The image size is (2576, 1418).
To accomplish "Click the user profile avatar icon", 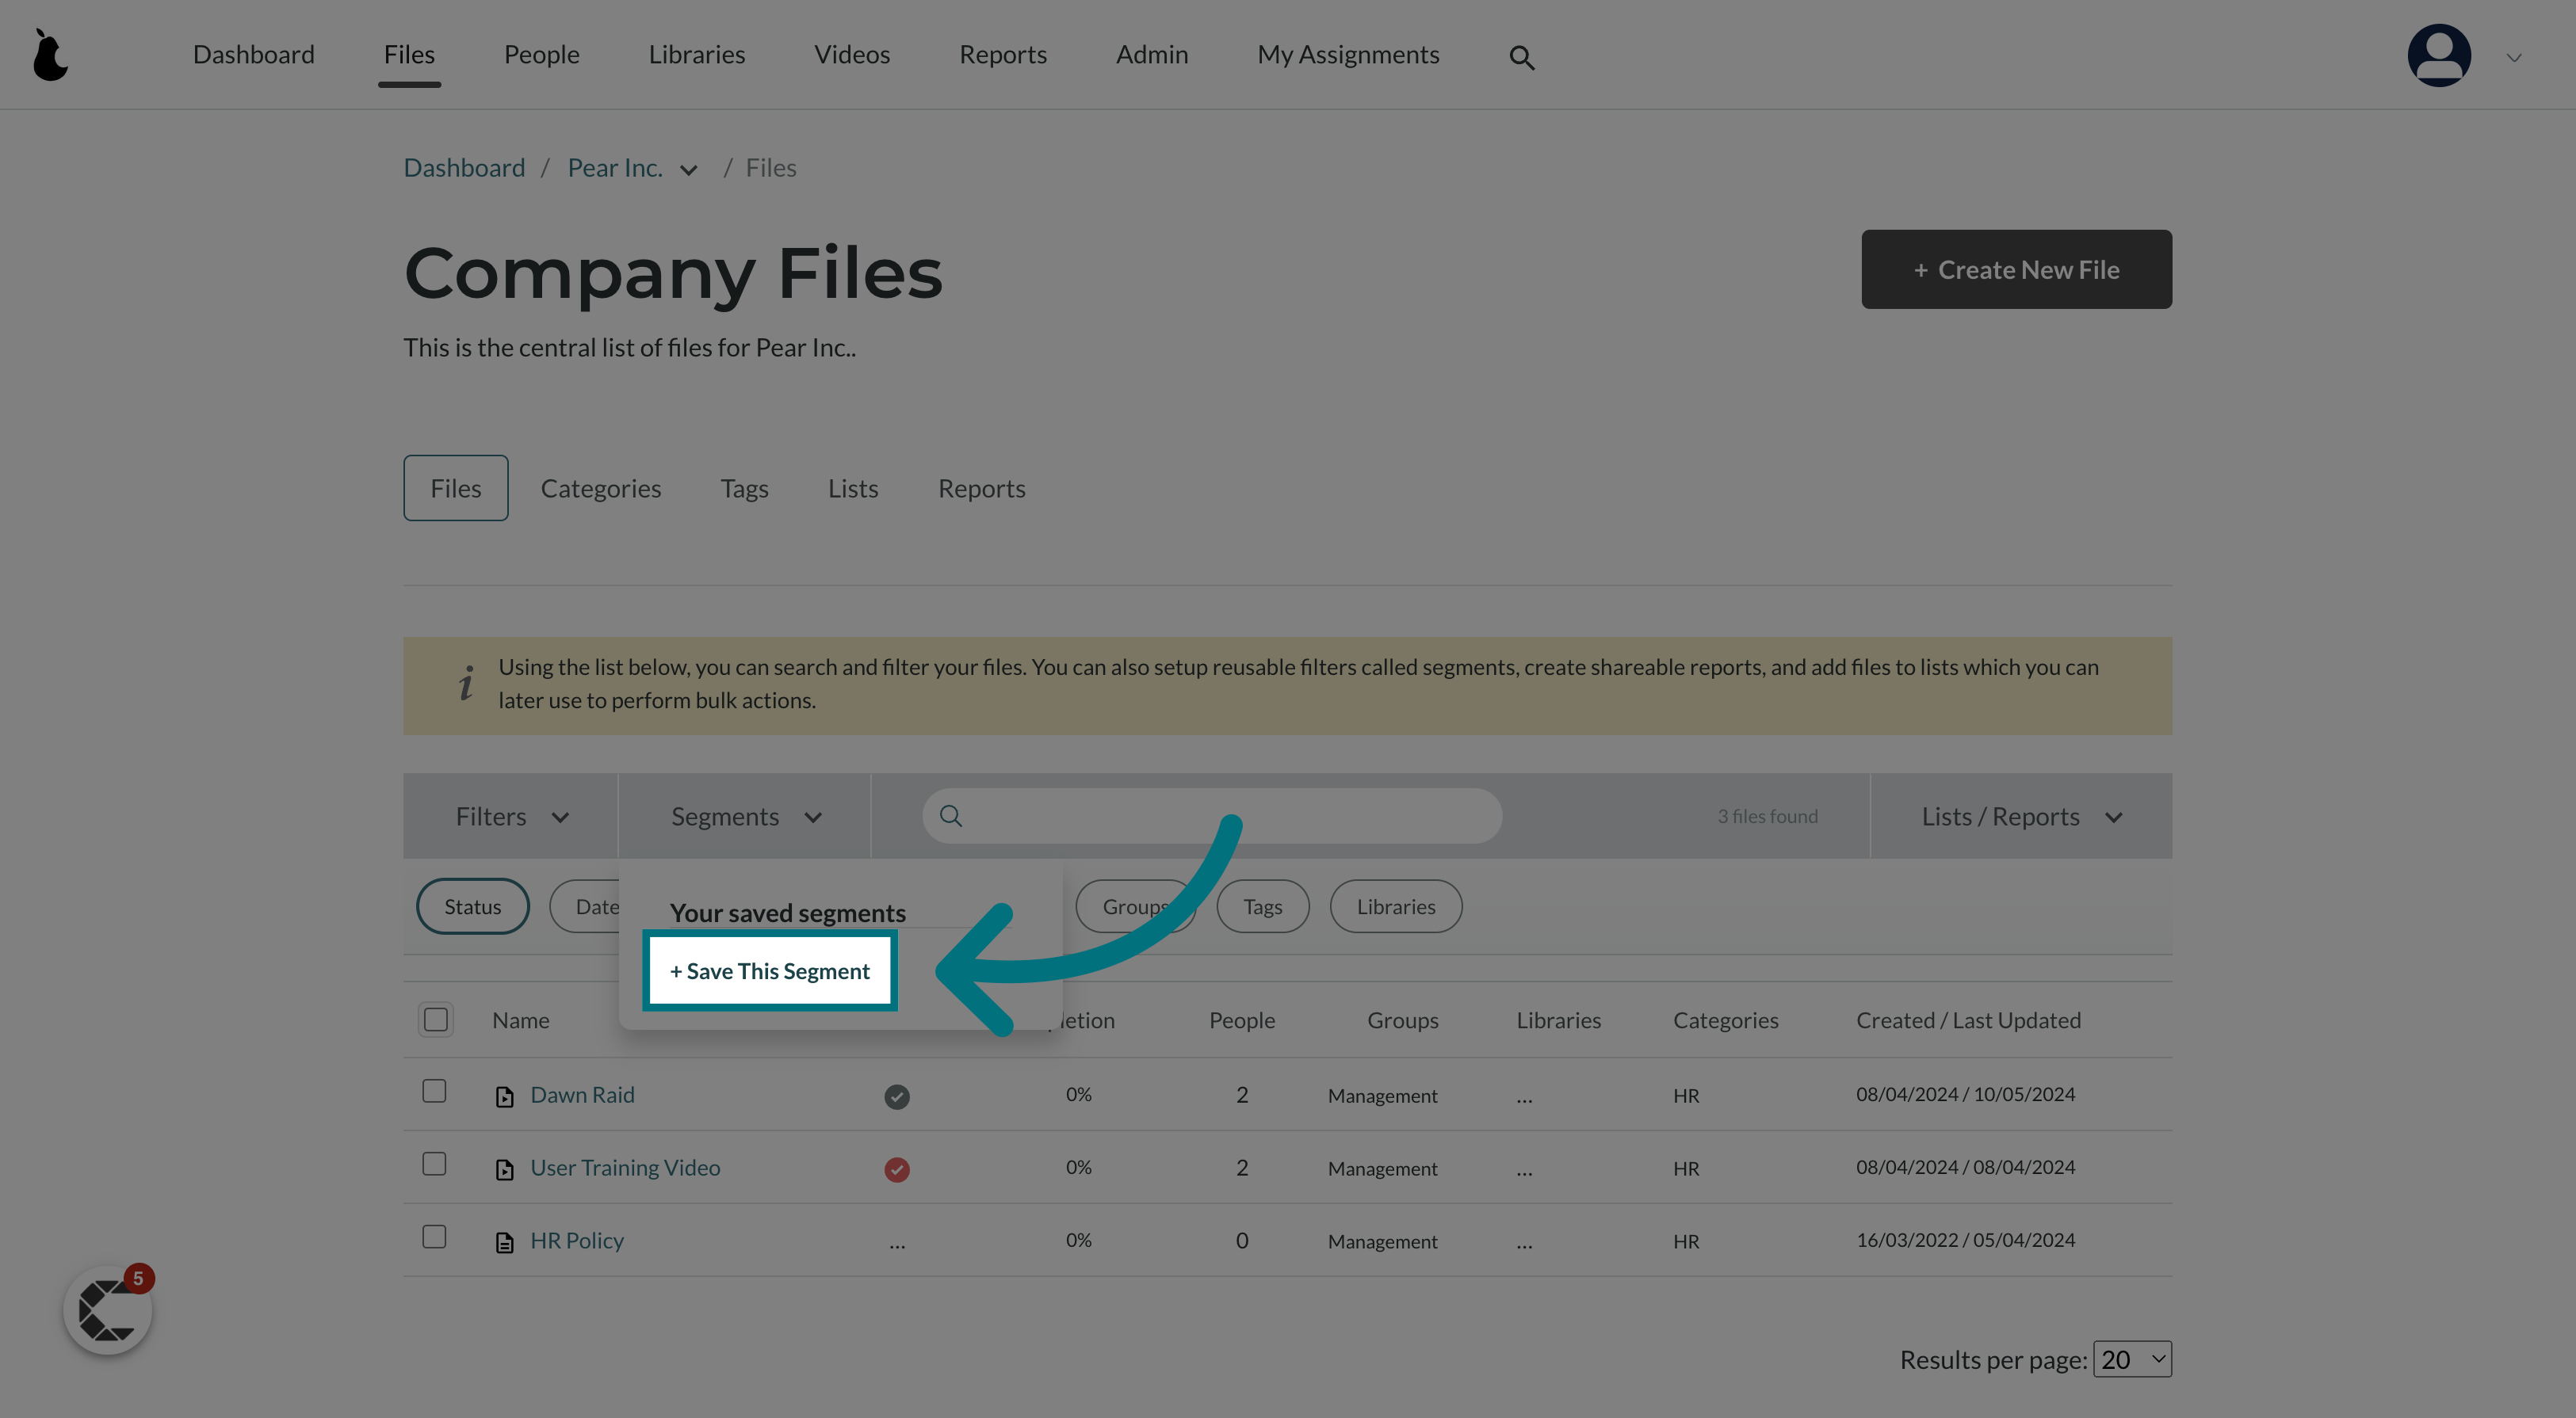I will tap(2438, 54).
